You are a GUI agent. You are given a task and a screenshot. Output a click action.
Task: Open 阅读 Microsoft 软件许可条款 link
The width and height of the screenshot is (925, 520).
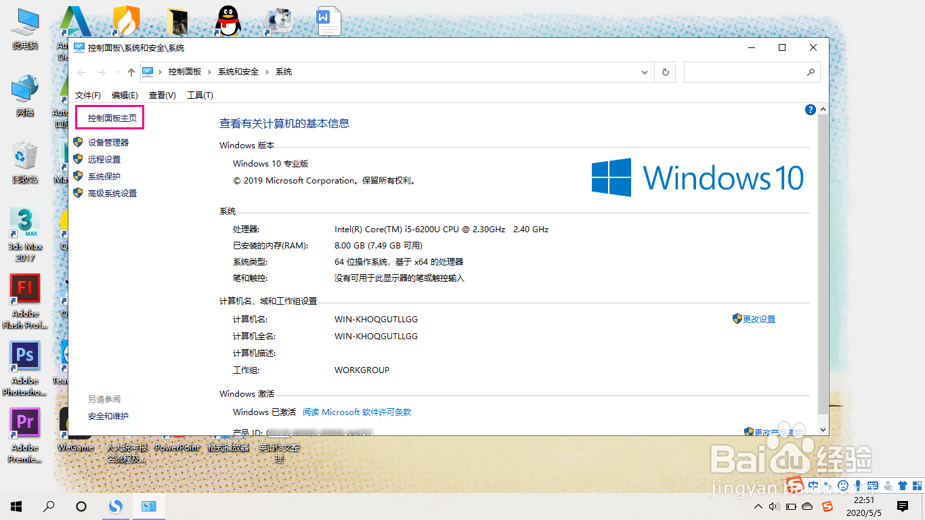click(x=357, y=412)
